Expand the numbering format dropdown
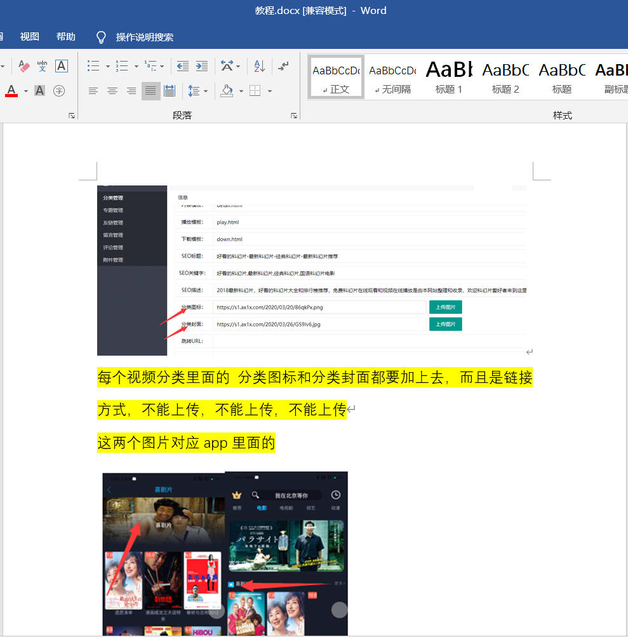Screen dimensions: 628x637 coord(136,66)
